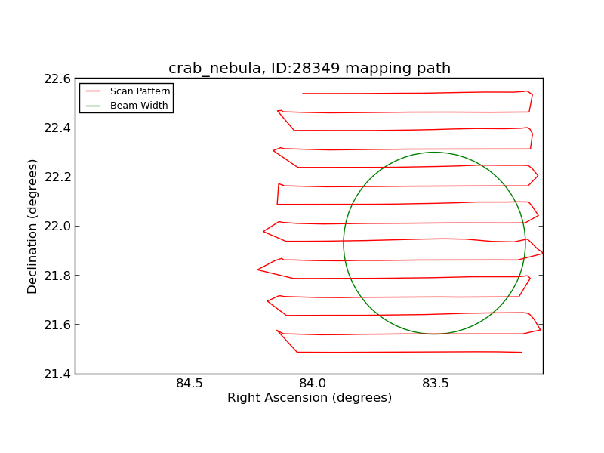
Task: Click the 'Declination (degrees)' axis label
Action: 32,226
